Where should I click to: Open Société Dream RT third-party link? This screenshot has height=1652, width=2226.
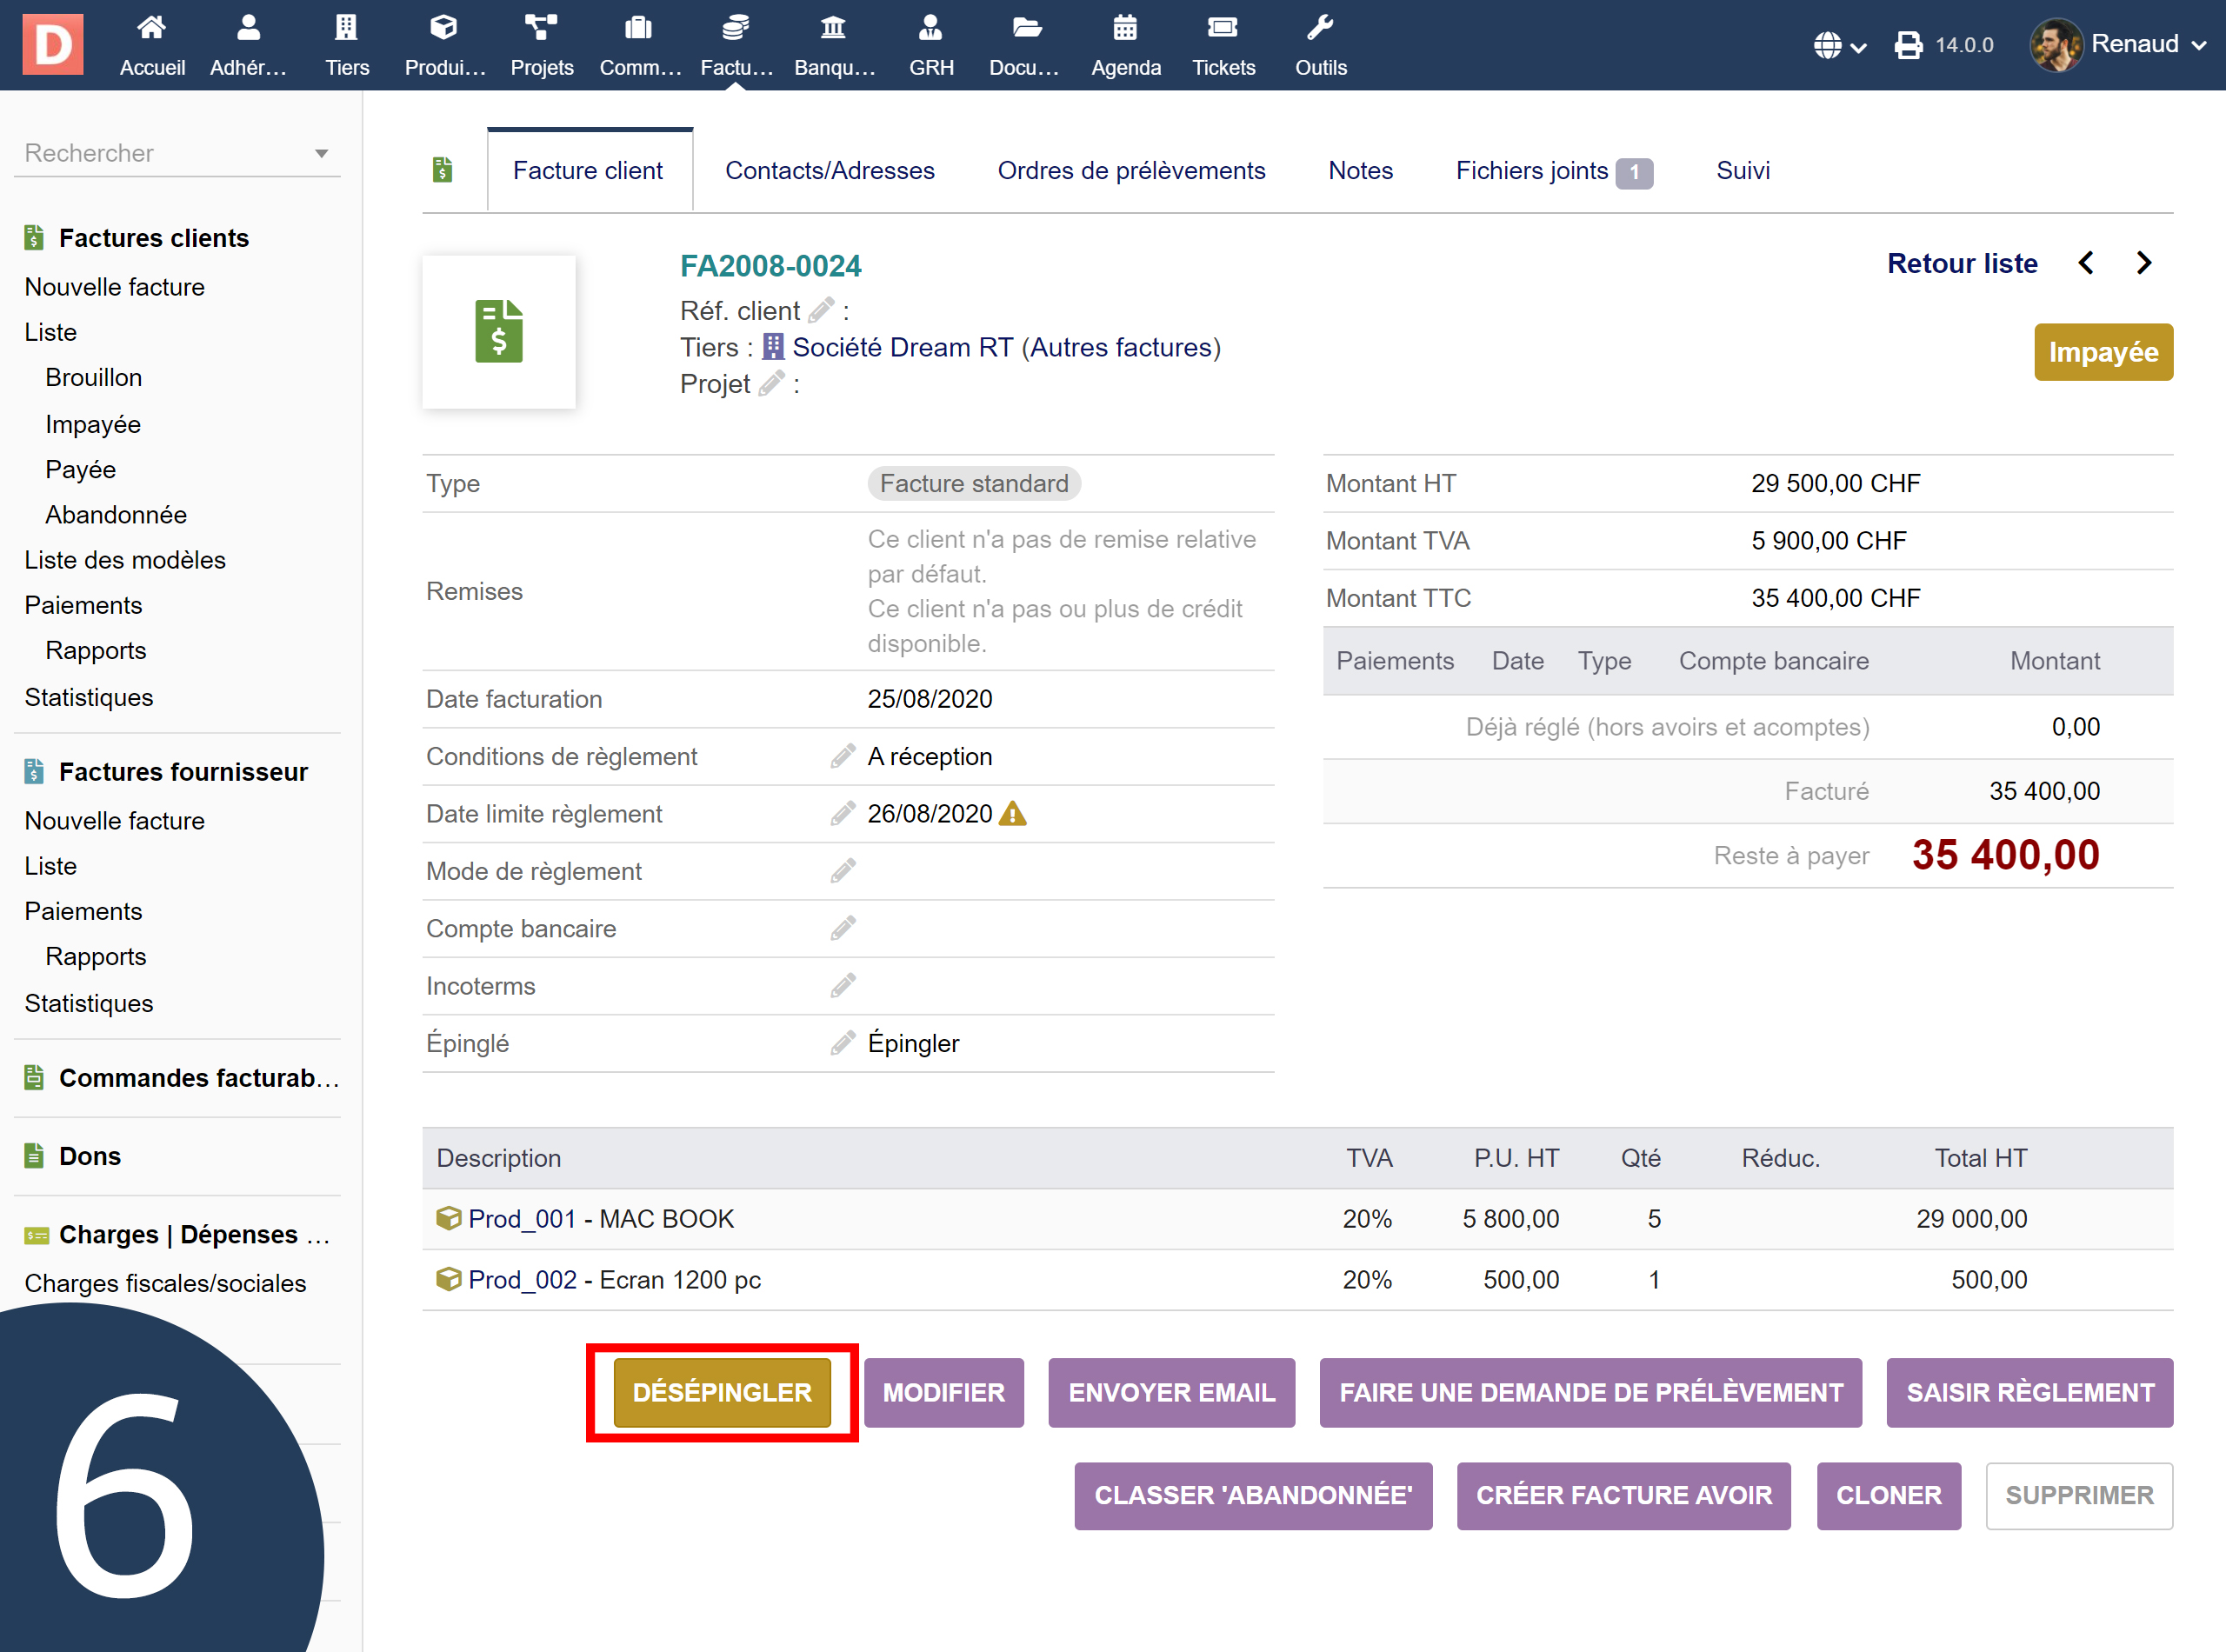pyautogui.click(x=901, y=347)
